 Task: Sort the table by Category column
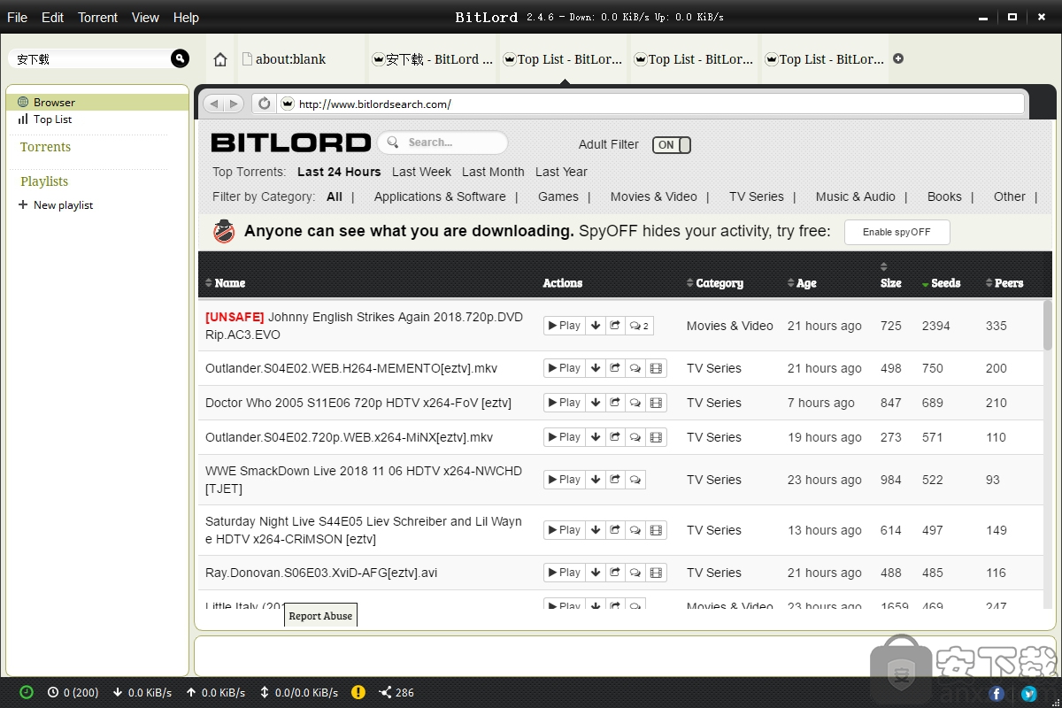point(714,283)
